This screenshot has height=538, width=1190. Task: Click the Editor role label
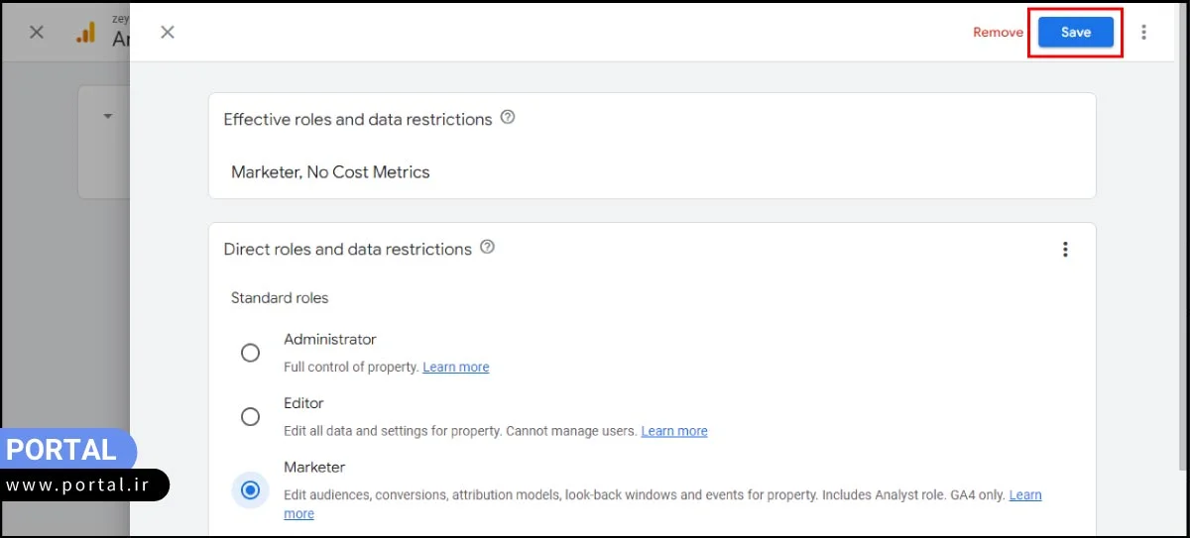point(303,403)
